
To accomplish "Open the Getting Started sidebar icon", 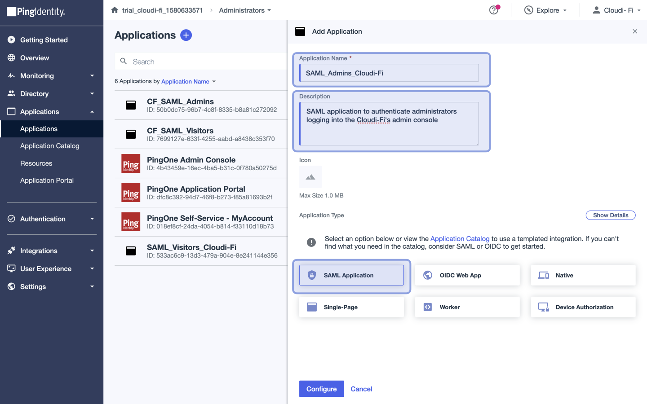I will coord(11,40).
